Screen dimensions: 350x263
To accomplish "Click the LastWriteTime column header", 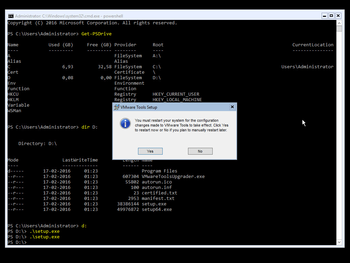I will [x=80, y=160].
